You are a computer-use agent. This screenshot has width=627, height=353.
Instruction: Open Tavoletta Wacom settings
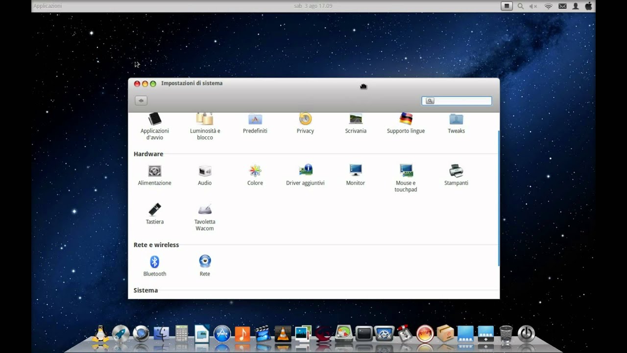205,217
